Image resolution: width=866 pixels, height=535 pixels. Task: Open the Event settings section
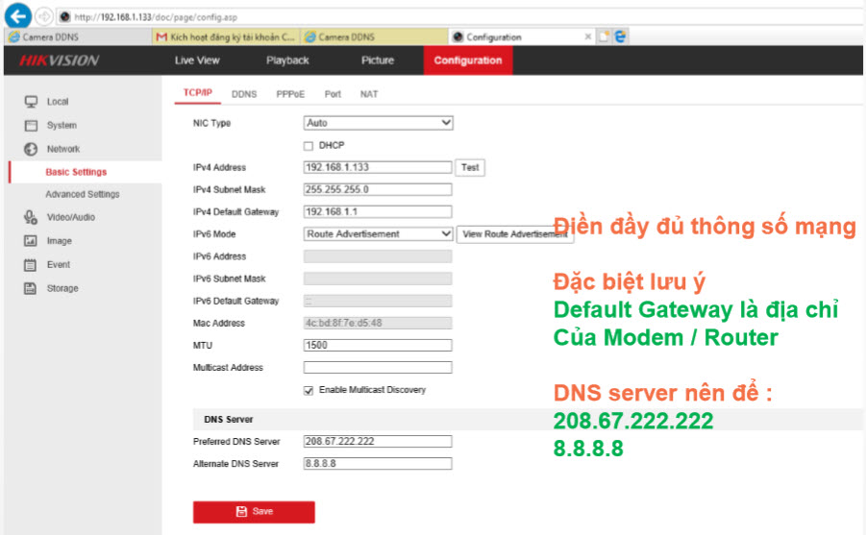59,265
